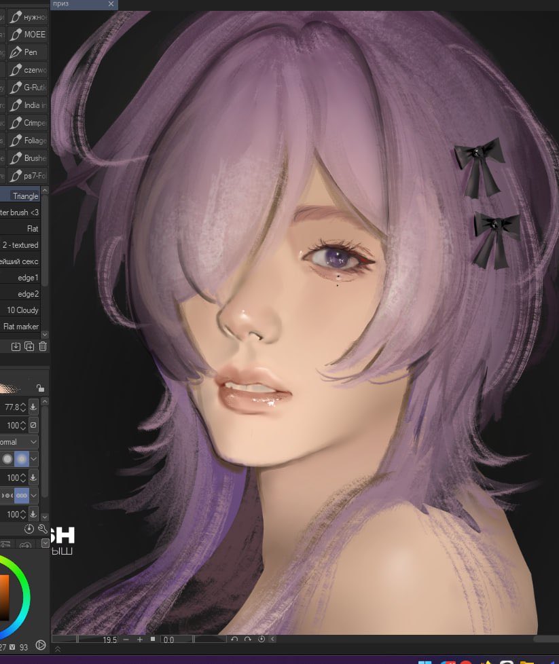
Task: Click the circled play icon under color wheel
Action: (x=41, y=645)
